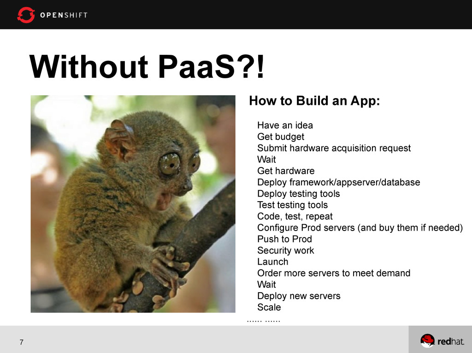
Task: Click 'Deploy framework/appserver/database' line
Action: (339, 182)
